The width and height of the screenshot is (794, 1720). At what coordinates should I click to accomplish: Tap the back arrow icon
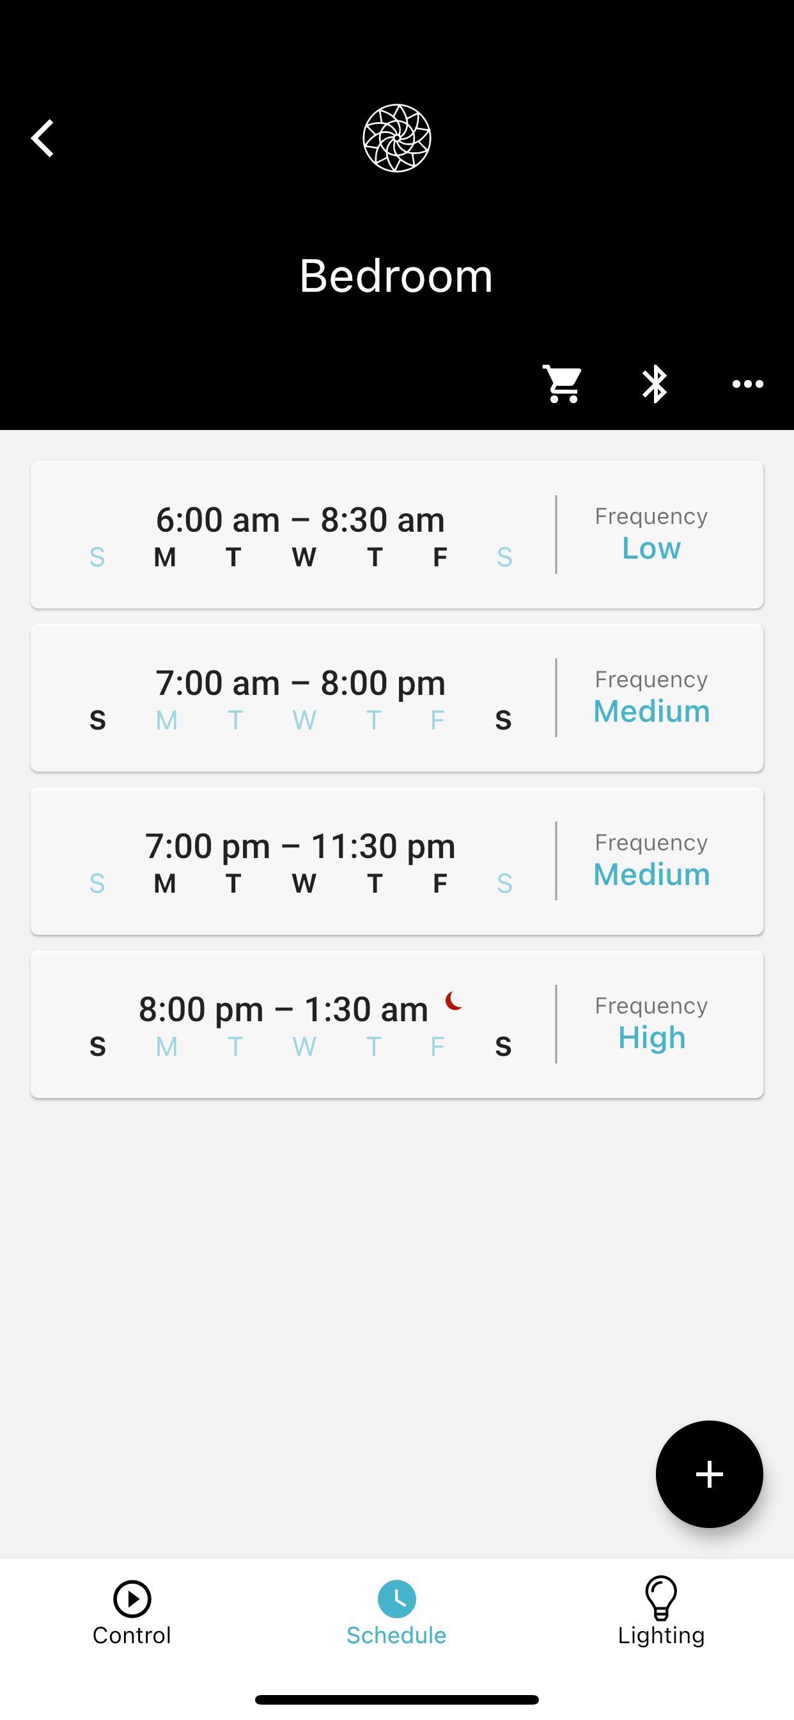(x=42, y=138)
